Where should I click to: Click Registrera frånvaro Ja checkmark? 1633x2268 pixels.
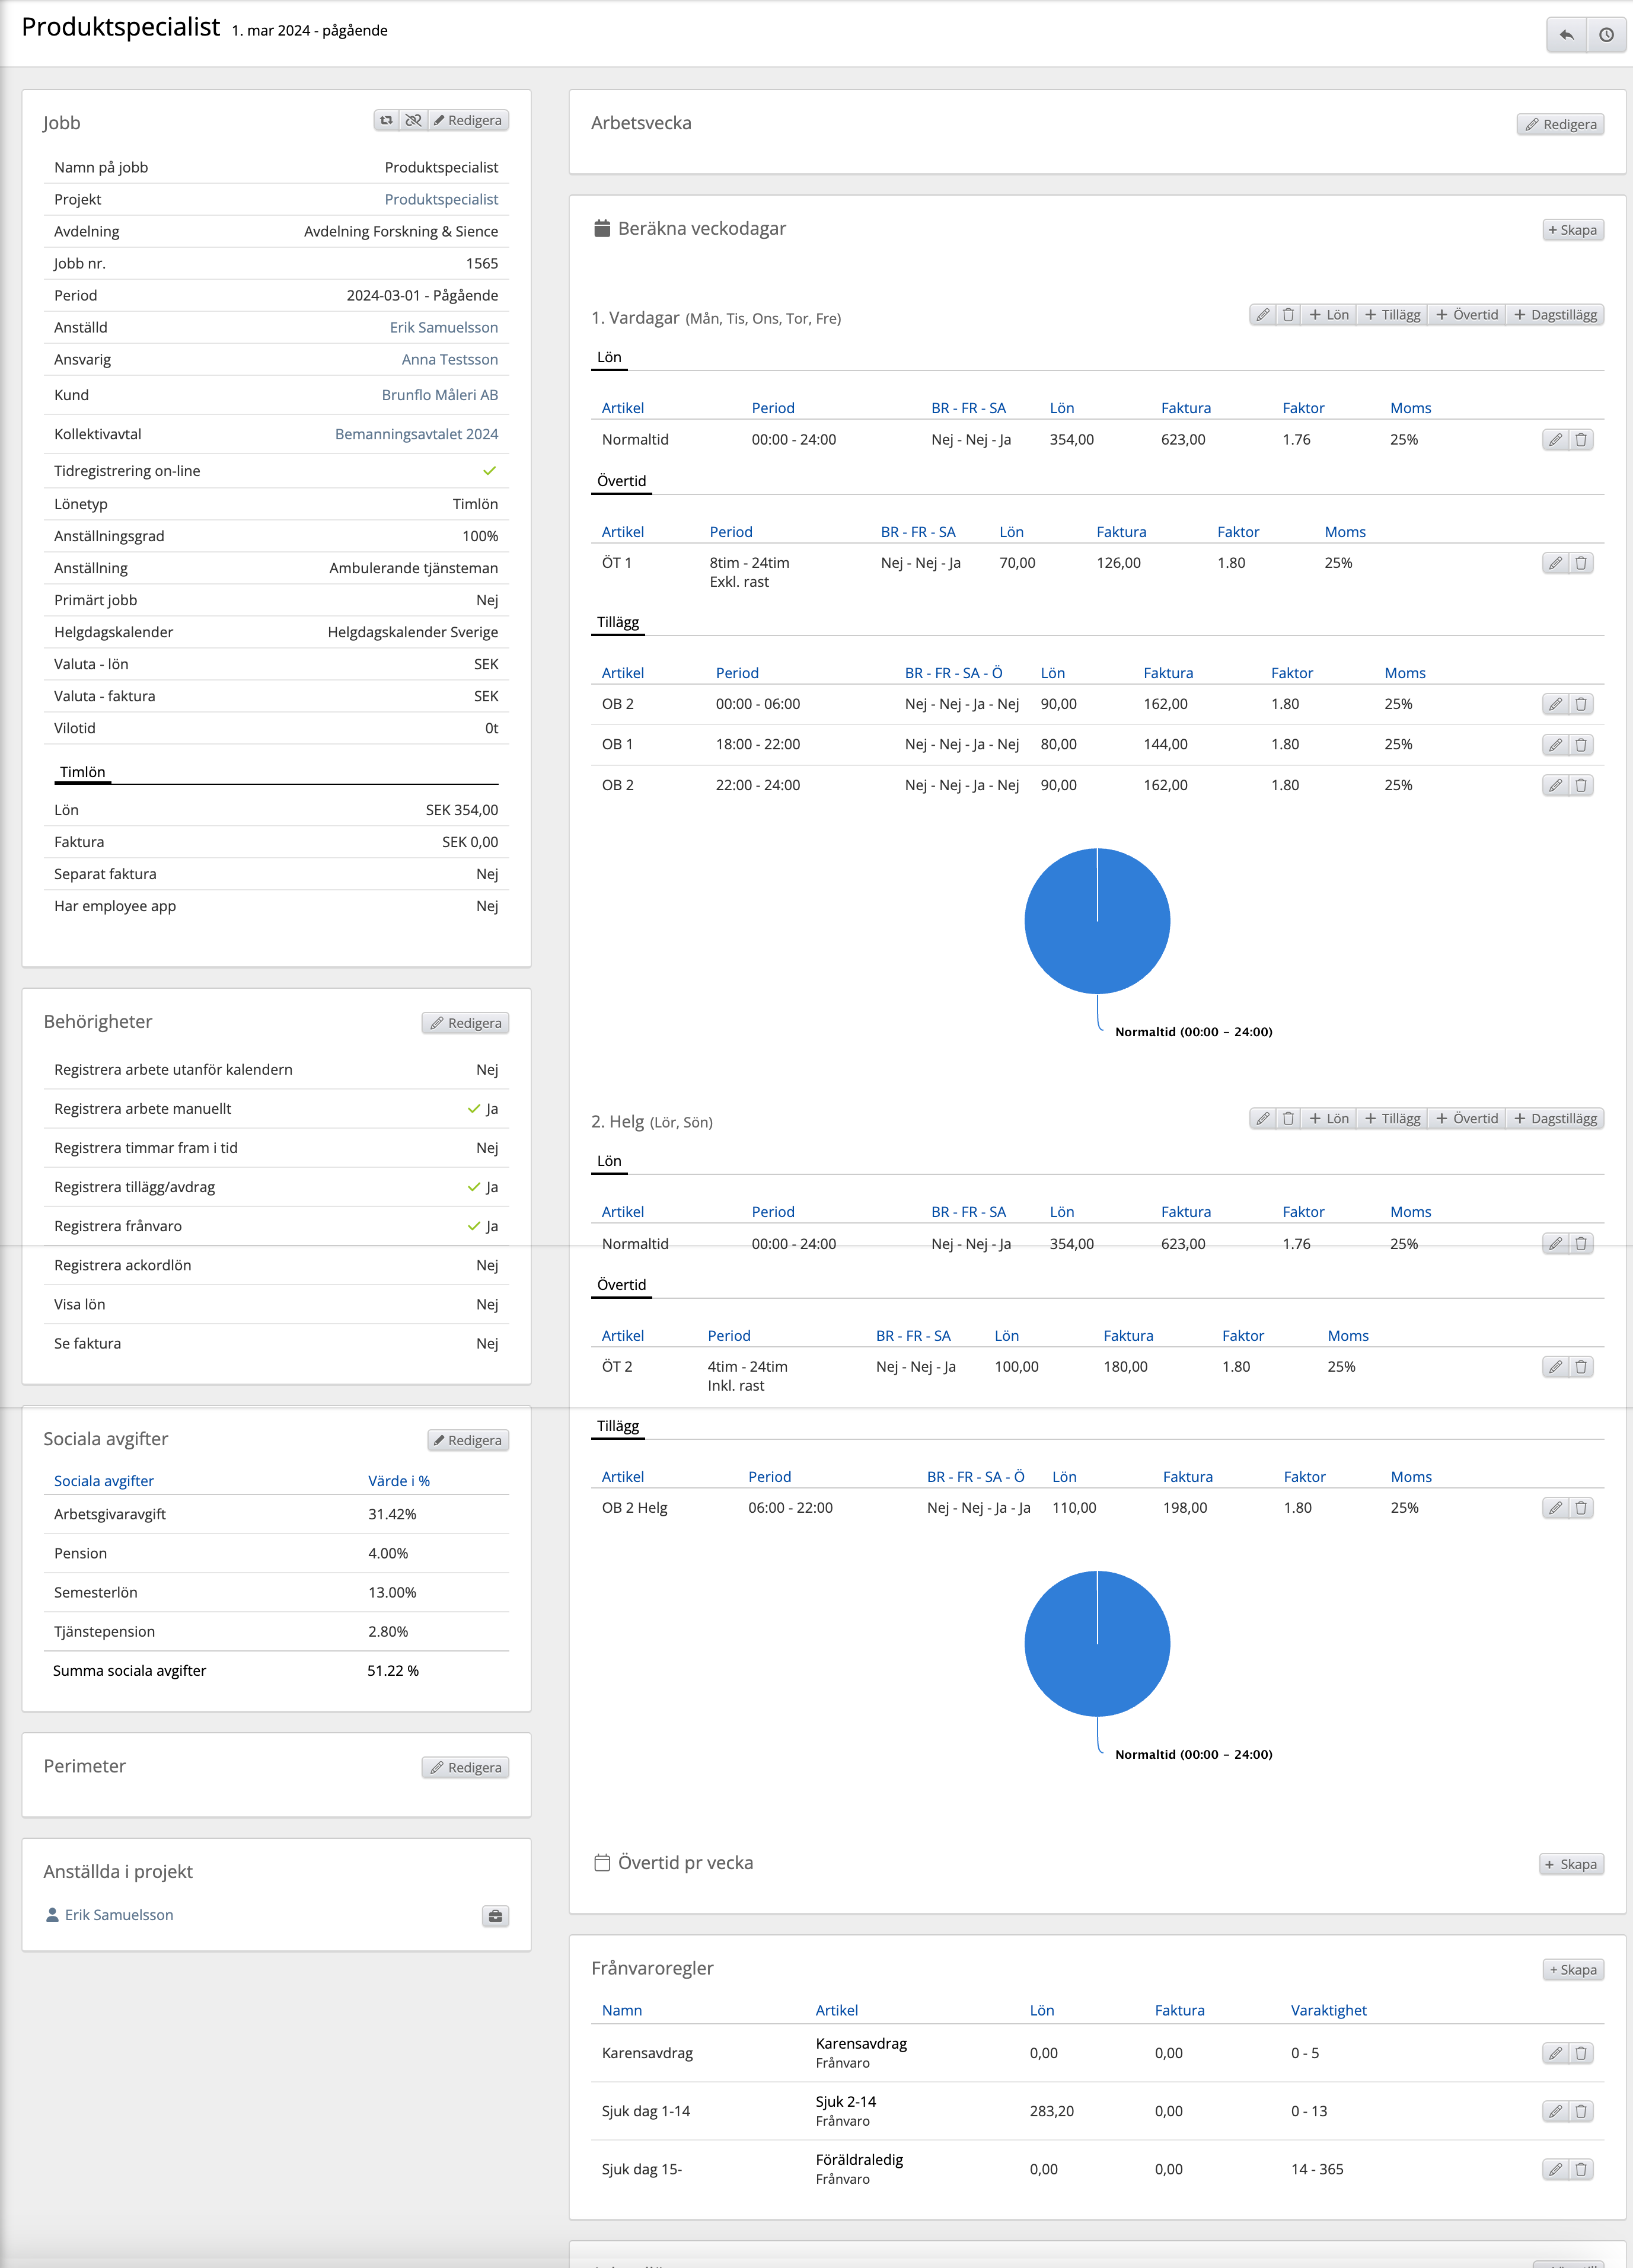[x=474, y=1226]
